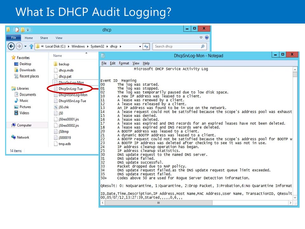Click Notepad horizontal scrollbar right arrow
Viewport: 305px width, 229px height.
click(290, 203)
